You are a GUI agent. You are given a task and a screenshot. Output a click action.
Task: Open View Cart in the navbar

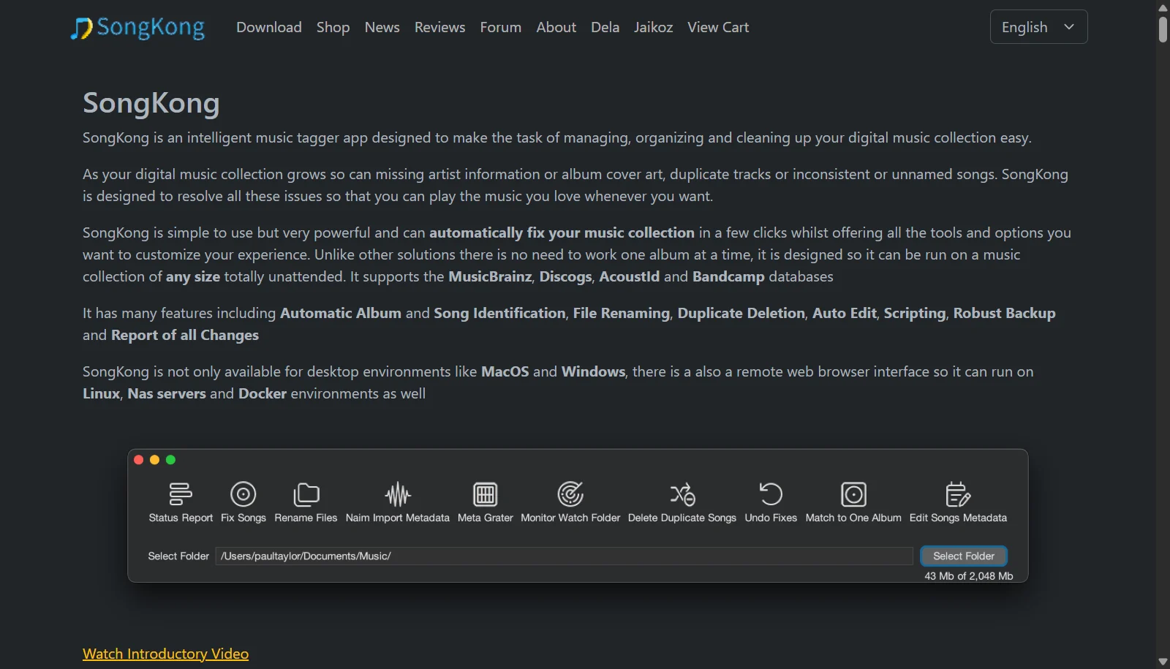click(718, 27)
